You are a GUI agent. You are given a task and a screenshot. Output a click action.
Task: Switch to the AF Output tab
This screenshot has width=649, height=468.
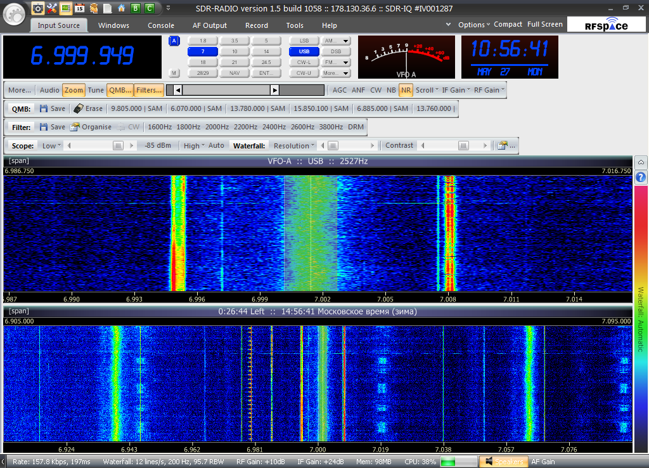(209, 25)
